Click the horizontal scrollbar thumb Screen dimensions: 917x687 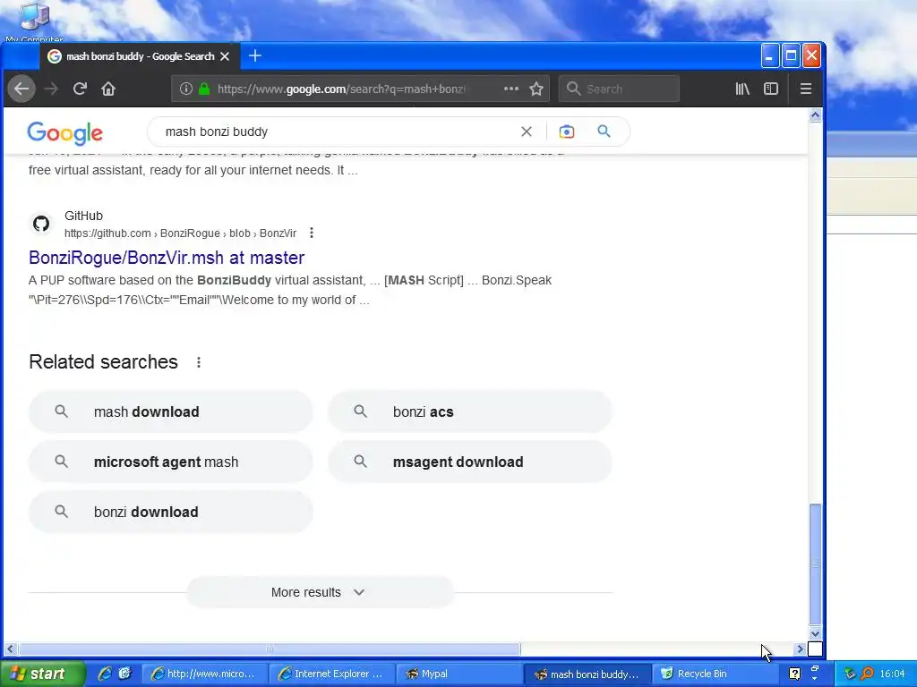pos(269,649)
